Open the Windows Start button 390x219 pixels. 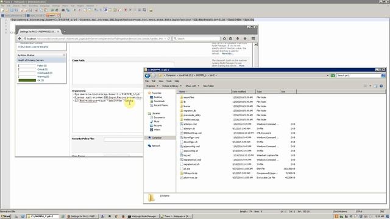tap(5, 217)
